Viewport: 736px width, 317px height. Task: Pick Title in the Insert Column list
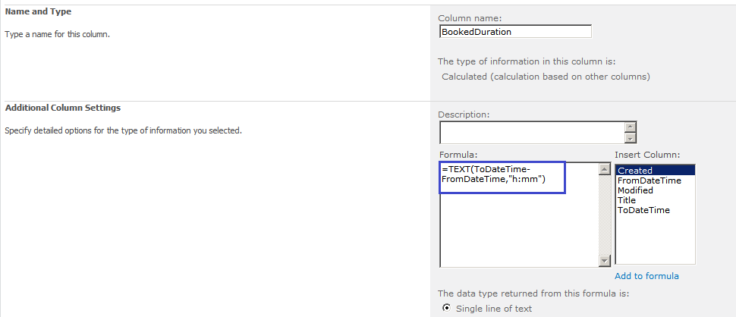click(627, 200)
